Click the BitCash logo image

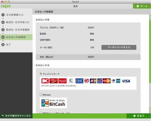tap(53, 103)
